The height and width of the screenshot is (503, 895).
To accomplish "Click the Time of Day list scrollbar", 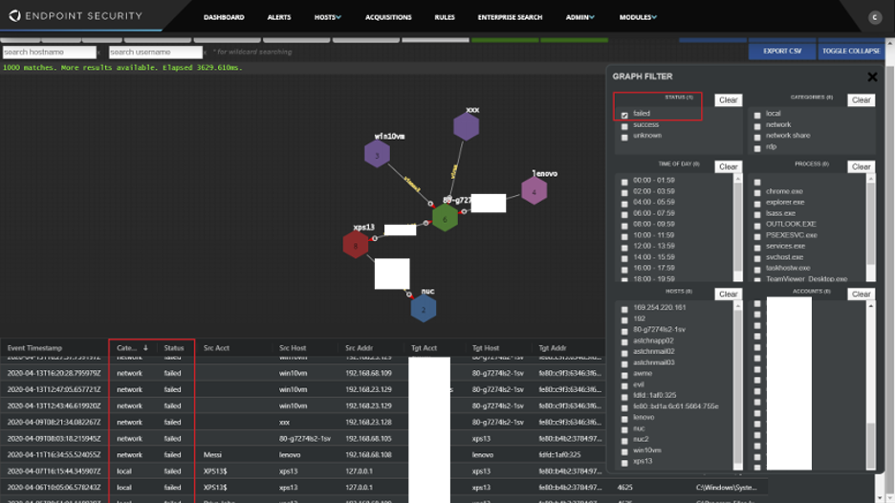I will (x=737, y=230).
